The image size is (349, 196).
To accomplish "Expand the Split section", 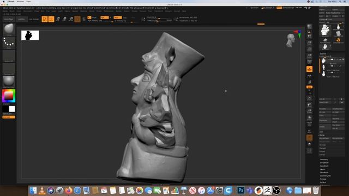I will click(x=321, y=132).
